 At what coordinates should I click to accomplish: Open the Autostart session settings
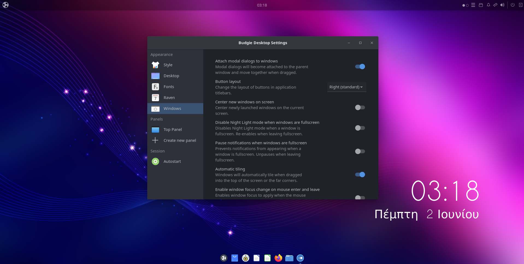pos(172,161)
